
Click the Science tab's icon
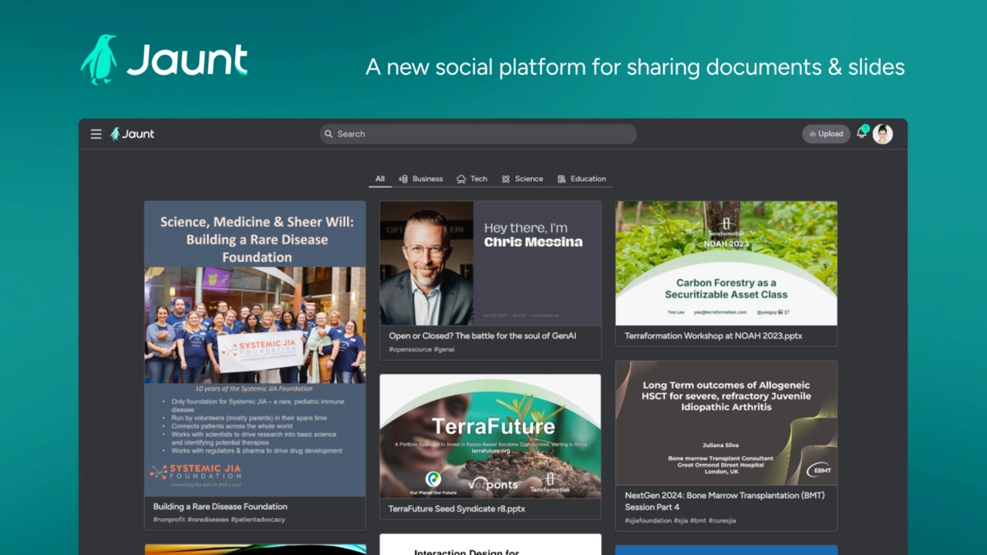506,179
